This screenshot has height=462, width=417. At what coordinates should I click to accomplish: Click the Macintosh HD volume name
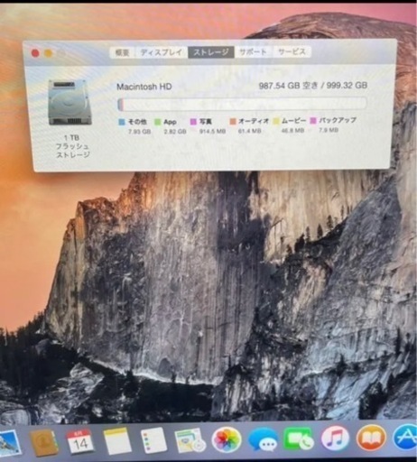click(x=144, y=87)
